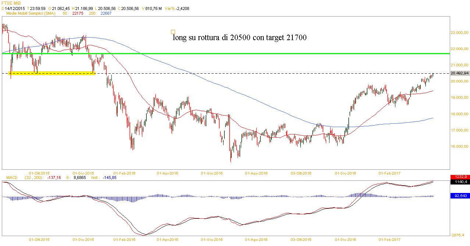This screenshot has width=470, height=246.
Task: Open the MACD indicator label
Action: [x=12, y=178]
